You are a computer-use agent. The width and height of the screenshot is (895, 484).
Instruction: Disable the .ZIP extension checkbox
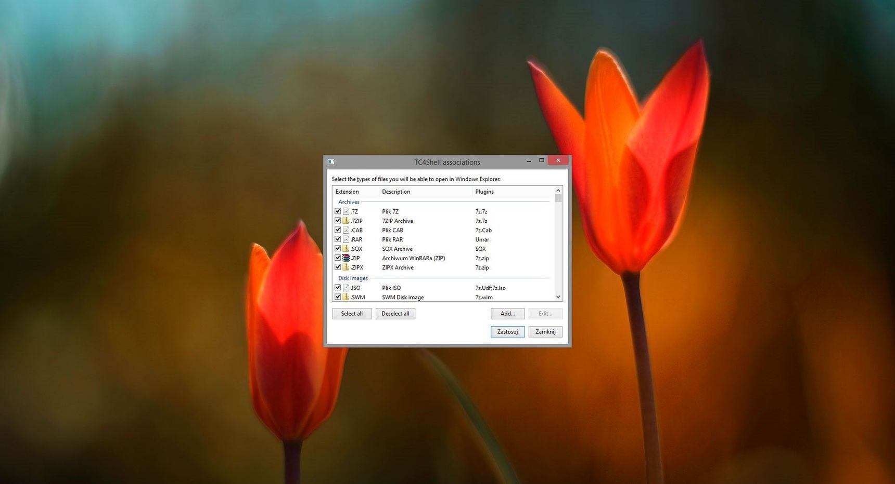[338, 258]
